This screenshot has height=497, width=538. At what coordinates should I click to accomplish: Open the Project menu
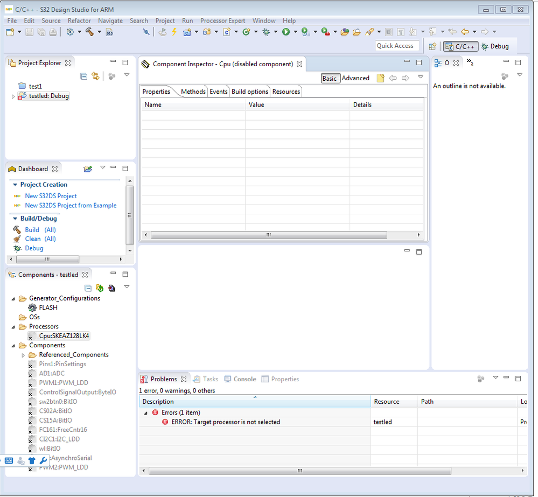(165, 20)
